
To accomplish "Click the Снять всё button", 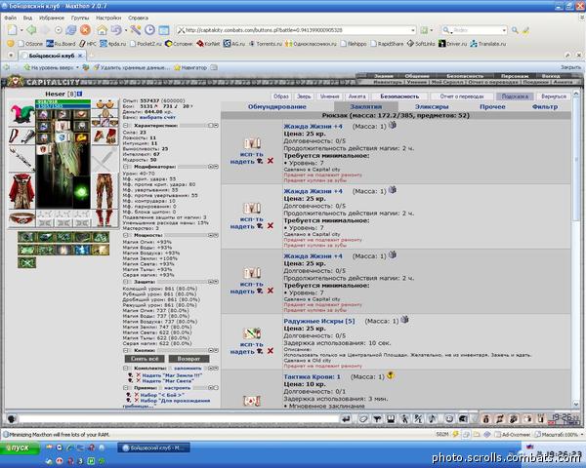I will [145, 359].
